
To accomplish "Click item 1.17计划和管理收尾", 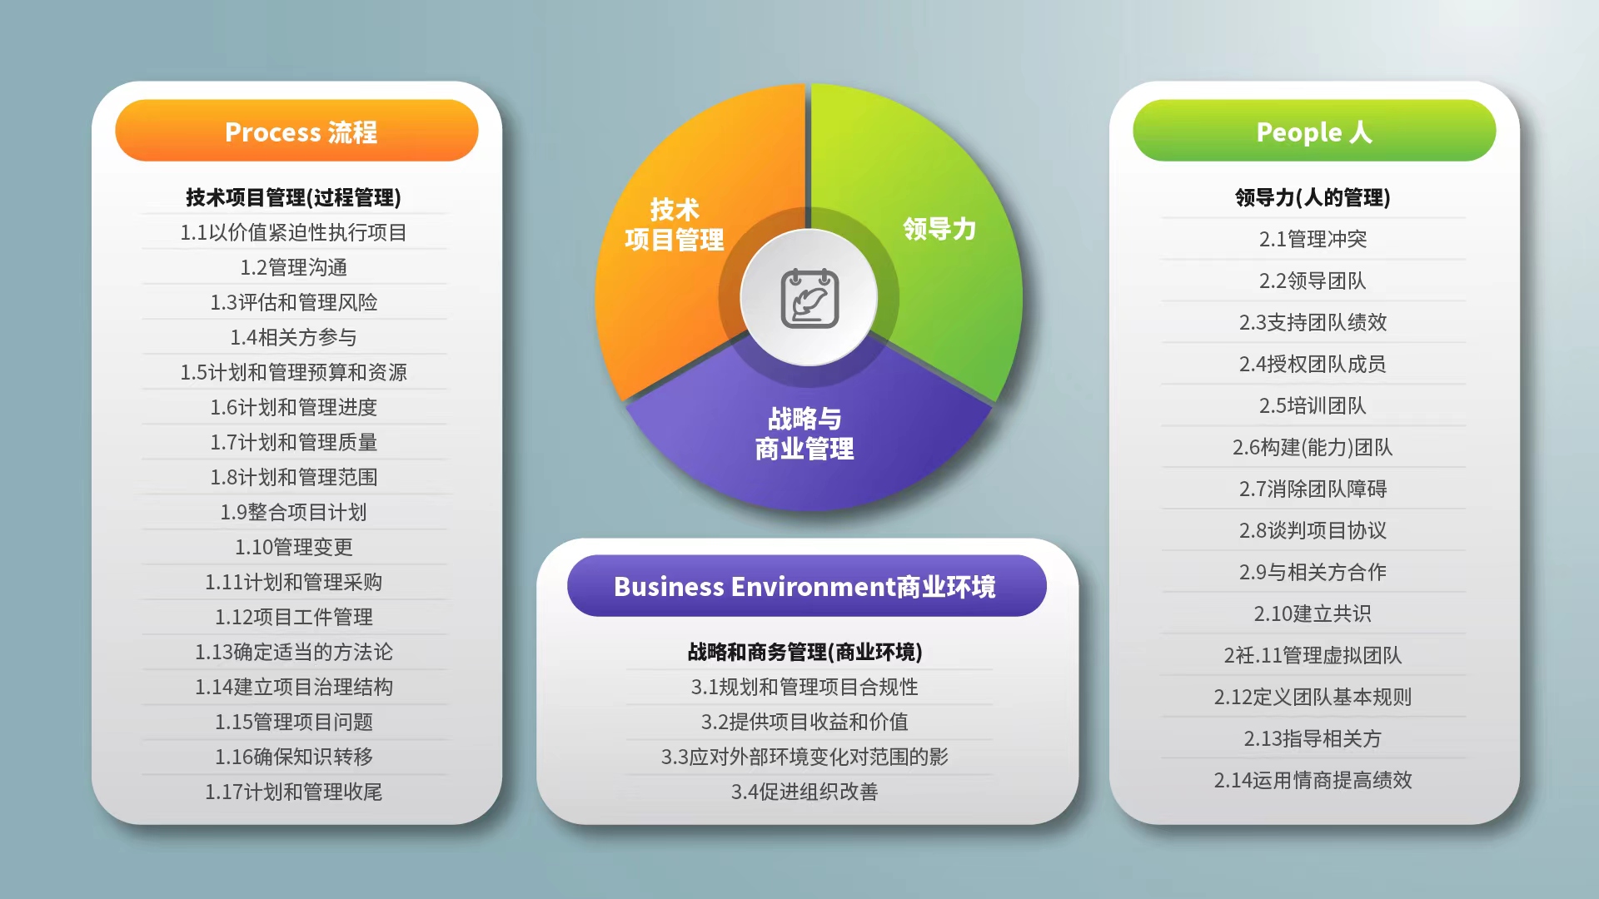I will (294, 792).
